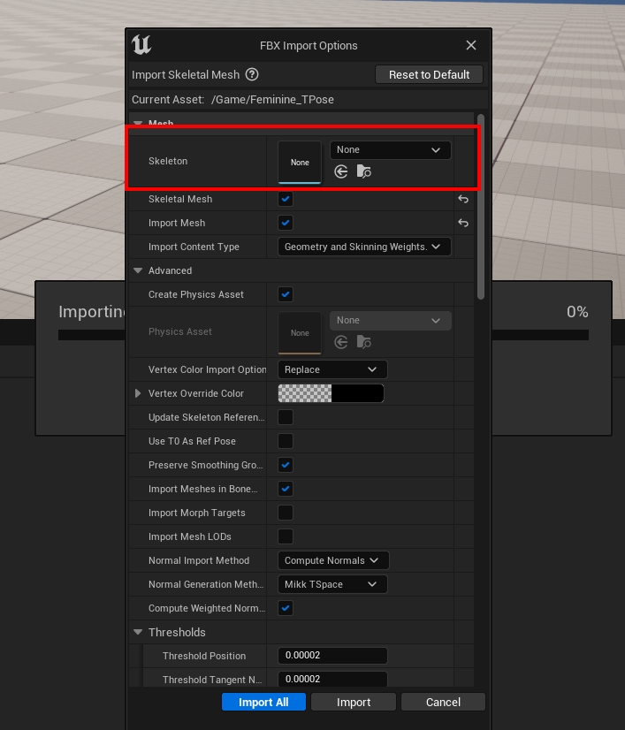
Task: Enable Use T0 As Ref Pose
Action: [286, 441]
